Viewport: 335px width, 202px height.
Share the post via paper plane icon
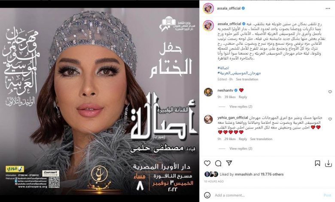click(229, 163)
